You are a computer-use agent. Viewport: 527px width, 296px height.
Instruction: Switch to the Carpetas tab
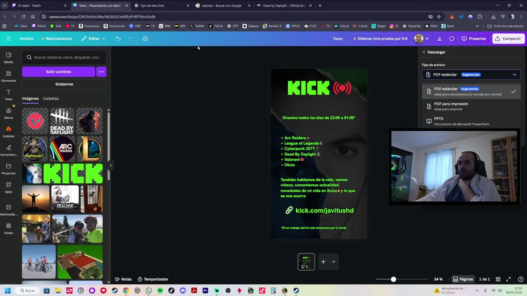coord(51,99)
